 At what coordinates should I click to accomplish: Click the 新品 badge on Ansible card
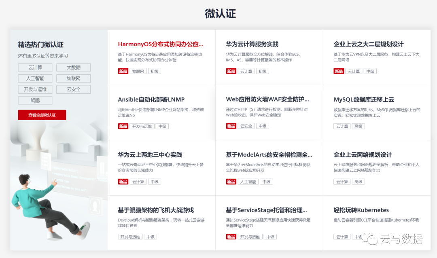coord(123,126)
